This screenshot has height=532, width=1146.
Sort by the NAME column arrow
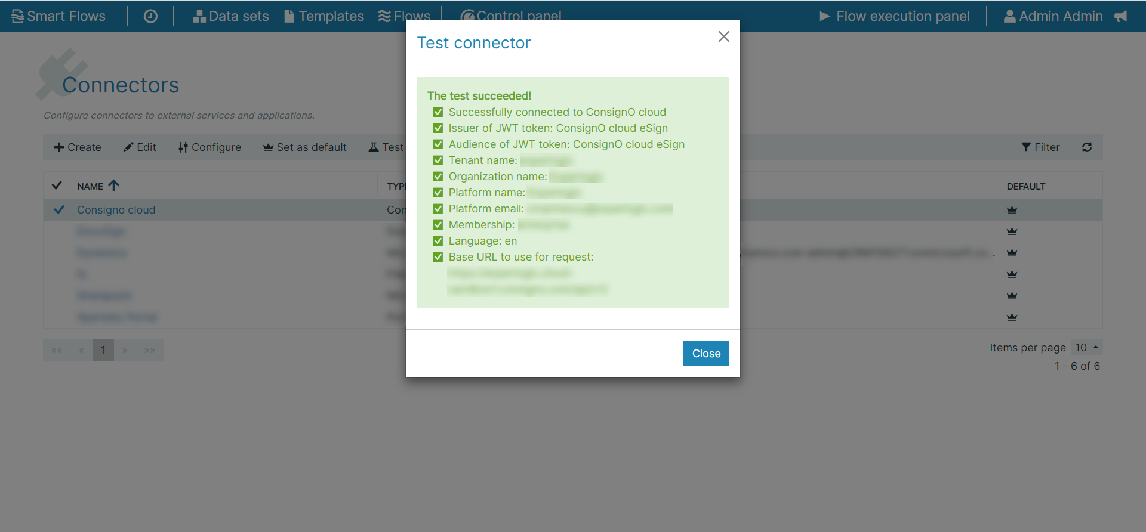113,186
